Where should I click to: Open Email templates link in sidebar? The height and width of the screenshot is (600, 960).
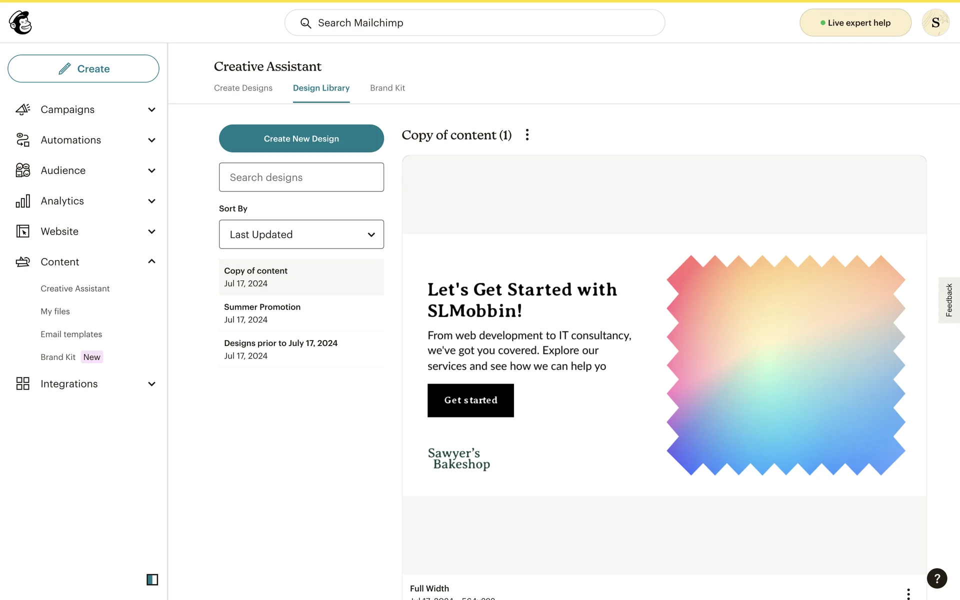(71, 334)
